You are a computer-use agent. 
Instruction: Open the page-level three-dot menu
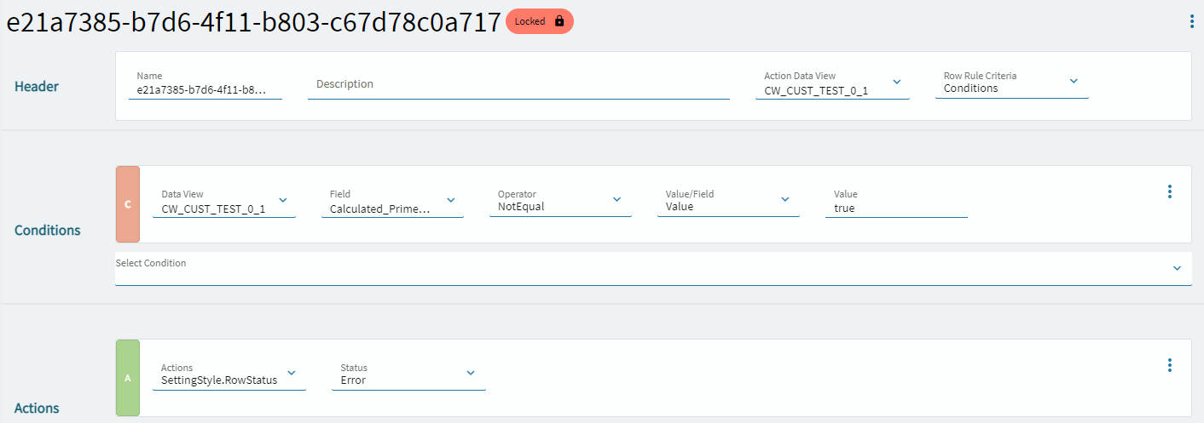(x=1191, y=22)
